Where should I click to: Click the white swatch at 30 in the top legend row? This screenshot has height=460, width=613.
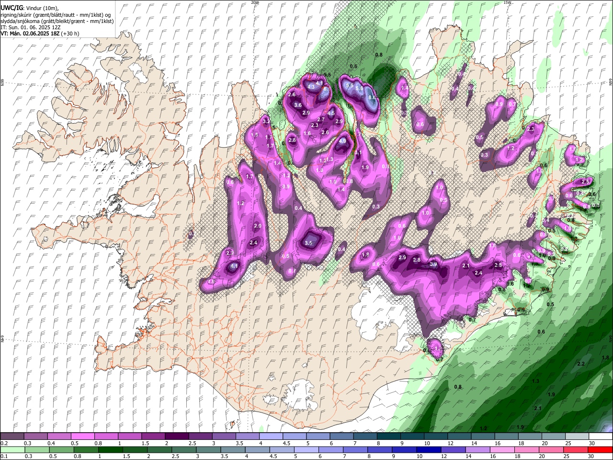(601, 437)
